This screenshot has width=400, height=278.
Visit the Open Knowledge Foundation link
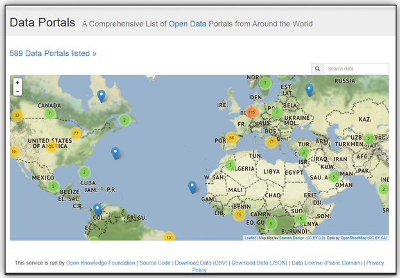101,263
